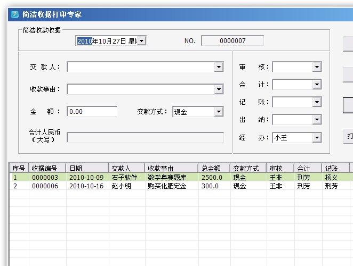Screen dimensions: 353x266
Task: Click the 交款人 column header in table
Action: [126, 168]
